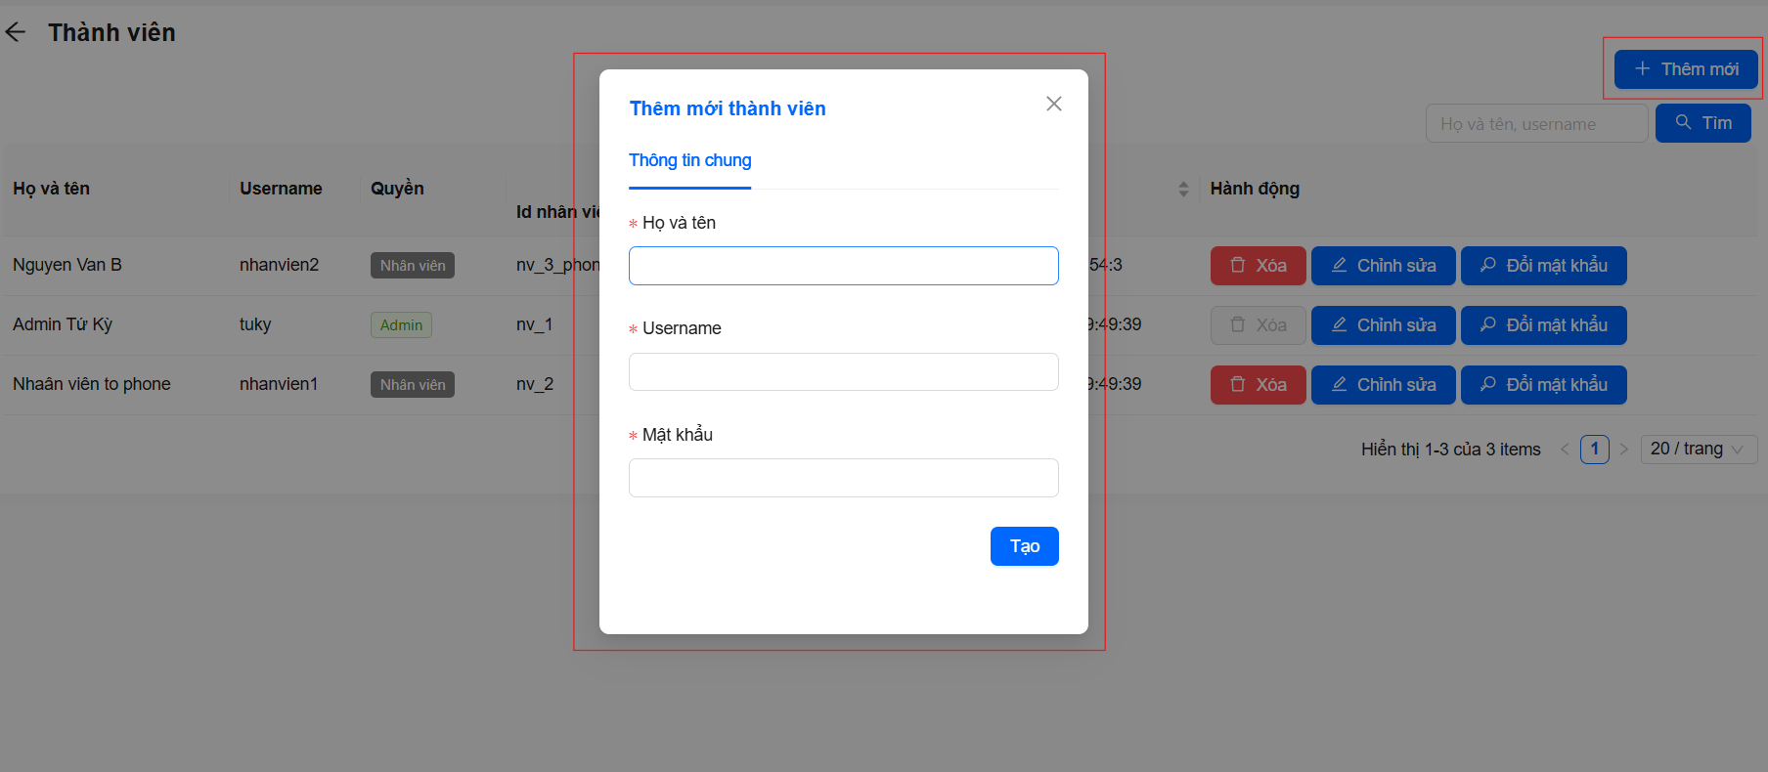This screenshot has height=772, width=1768.
Task: Click the Mật khẩu password field
Action: pos(843,478)
